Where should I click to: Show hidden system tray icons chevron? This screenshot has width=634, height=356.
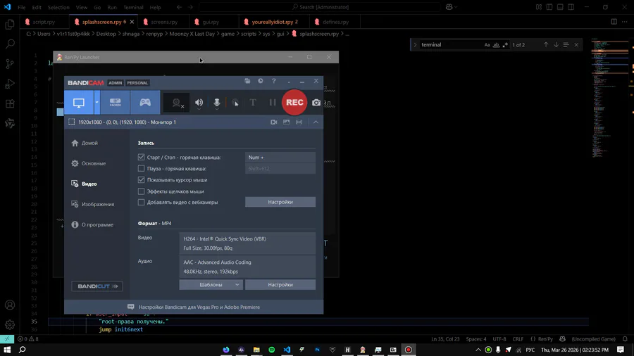click(478, 350)
